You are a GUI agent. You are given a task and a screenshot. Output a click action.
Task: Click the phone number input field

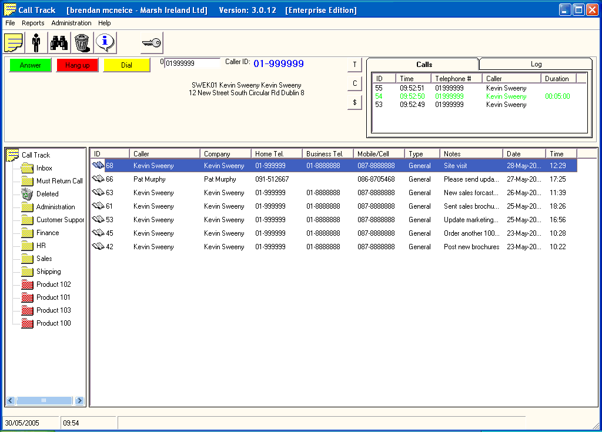point(192,63)
